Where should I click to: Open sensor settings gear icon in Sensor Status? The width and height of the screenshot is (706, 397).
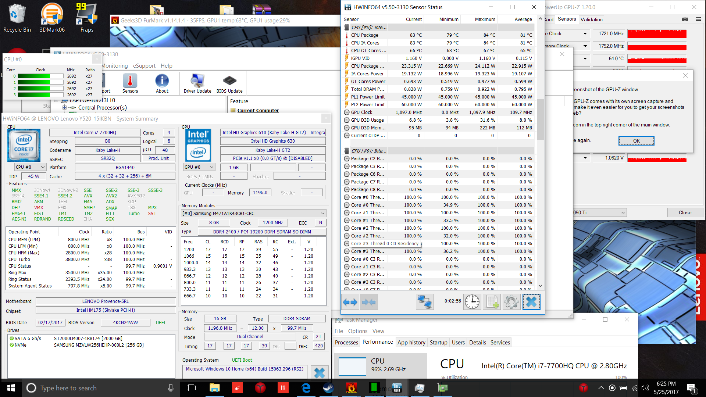point(511,302)
